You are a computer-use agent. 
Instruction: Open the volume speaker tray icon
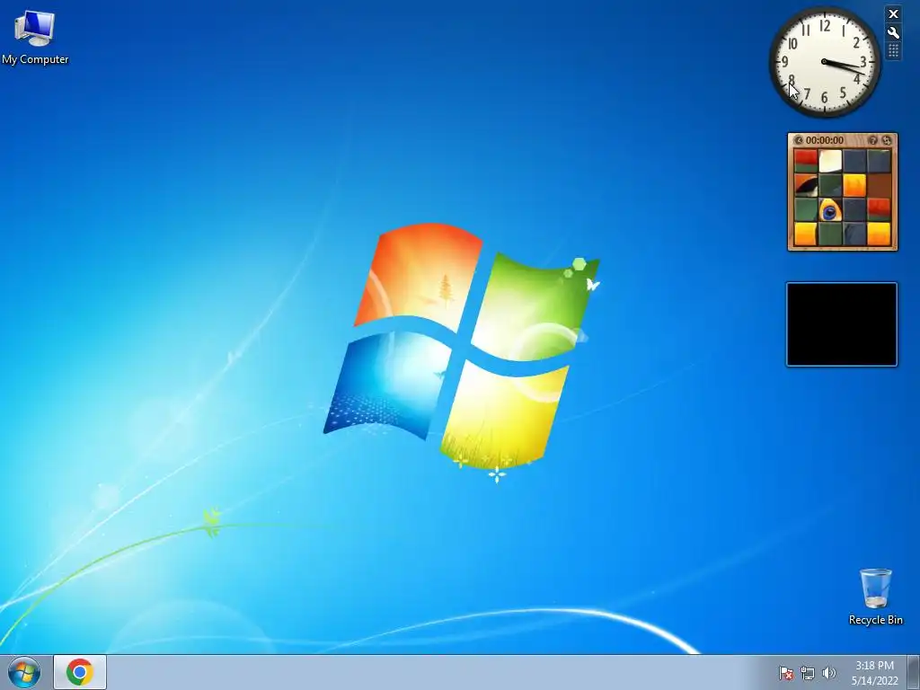coord(828,673)
